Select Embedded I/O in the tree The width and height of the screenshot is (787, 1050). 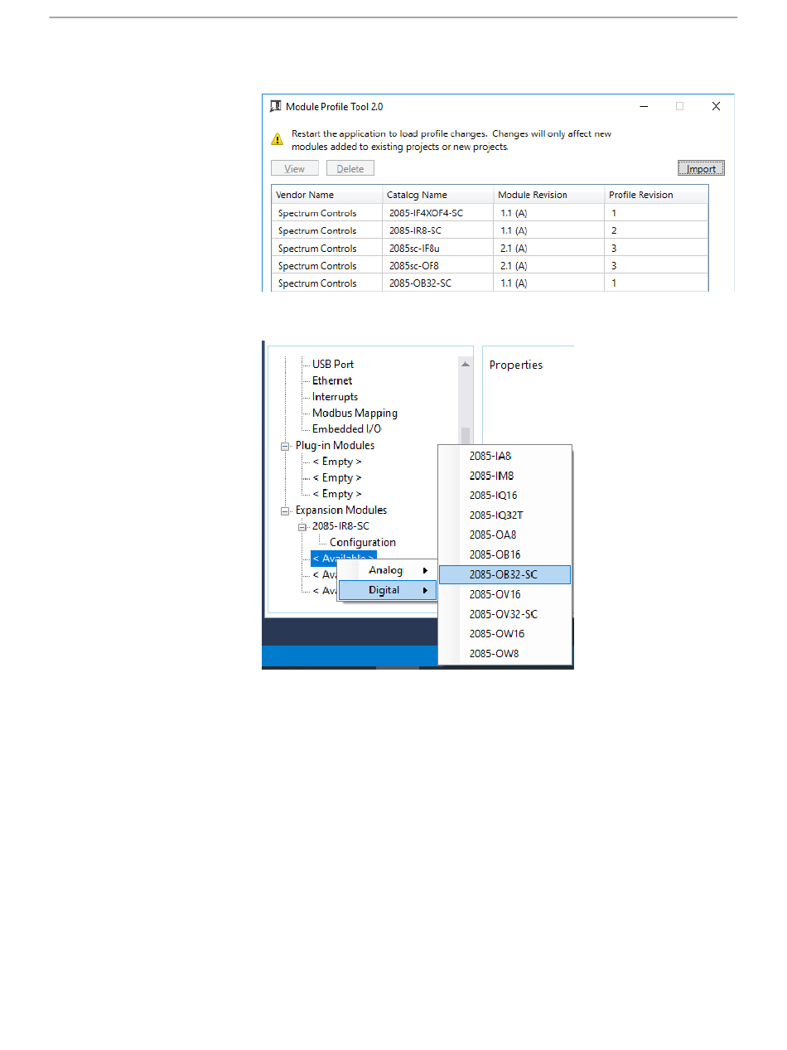(346, 429)
